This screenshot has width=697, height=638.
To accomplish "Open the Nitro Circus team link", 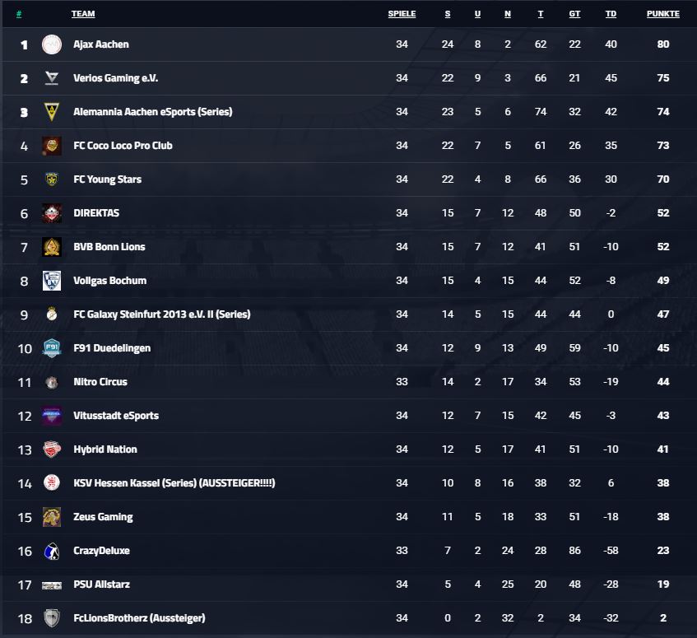I will [x=100, y=382].
